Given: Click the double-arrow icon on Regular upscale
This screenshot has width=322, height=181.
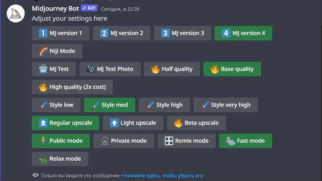Looking at the screenshot, I should point(43,123).
